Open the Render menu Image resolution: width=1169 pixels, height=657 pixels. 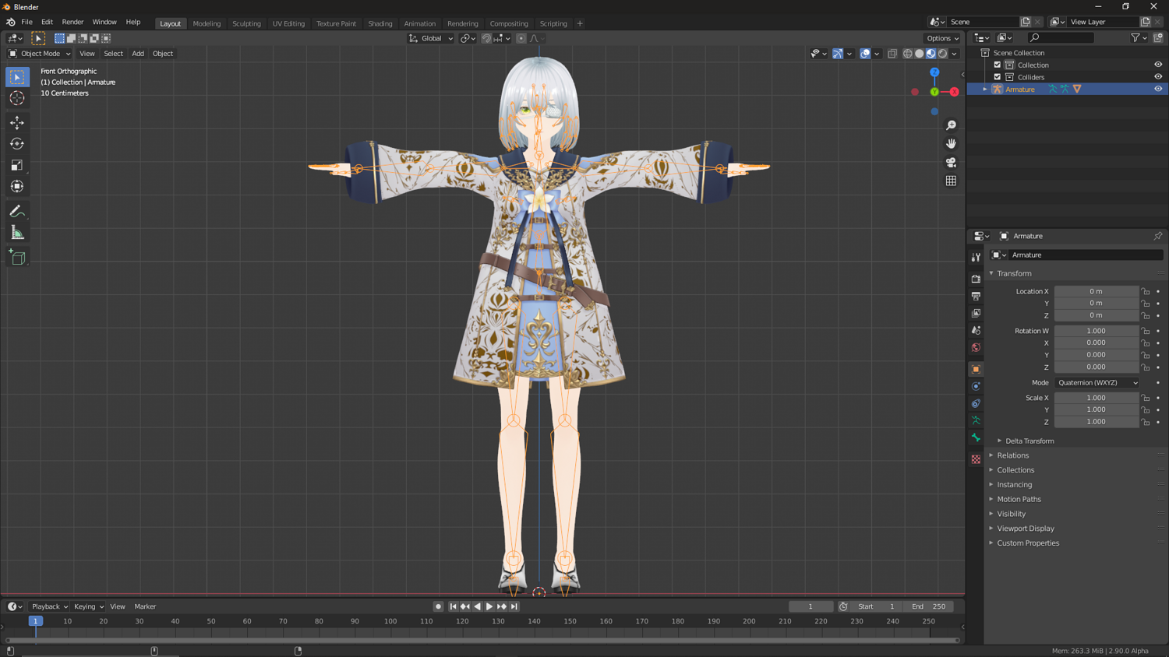tap(72, 23)
